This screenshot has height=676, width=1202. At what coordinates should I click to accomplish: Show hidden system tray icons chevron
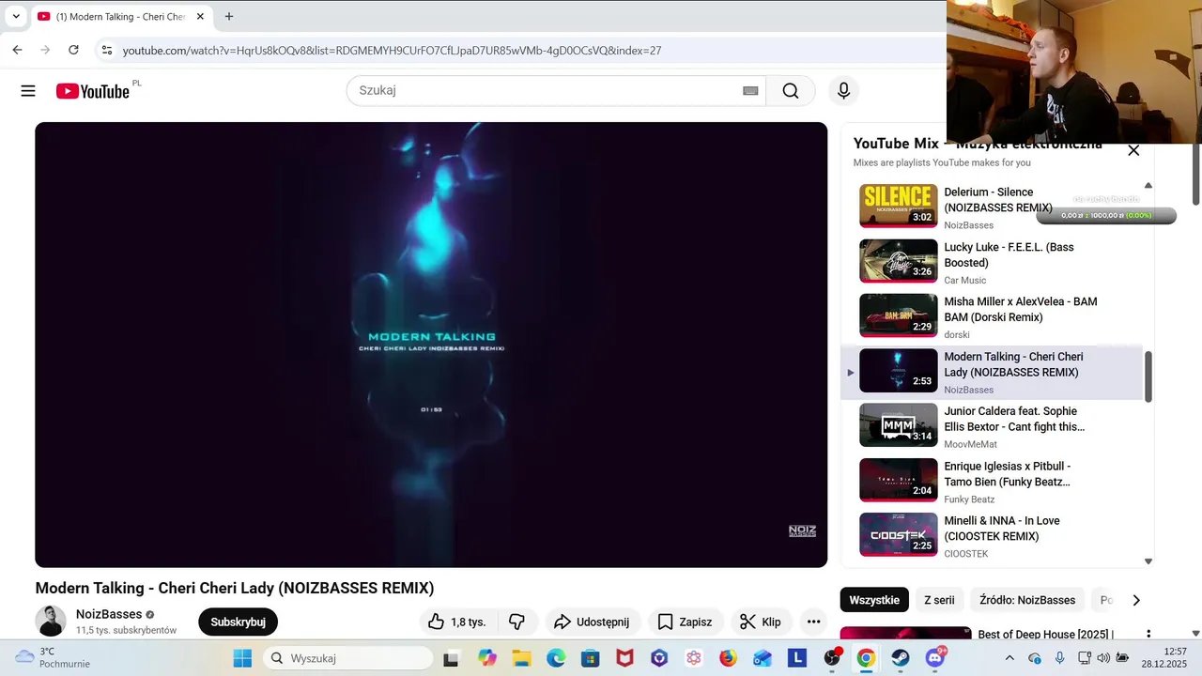(x=1009, y=658)
